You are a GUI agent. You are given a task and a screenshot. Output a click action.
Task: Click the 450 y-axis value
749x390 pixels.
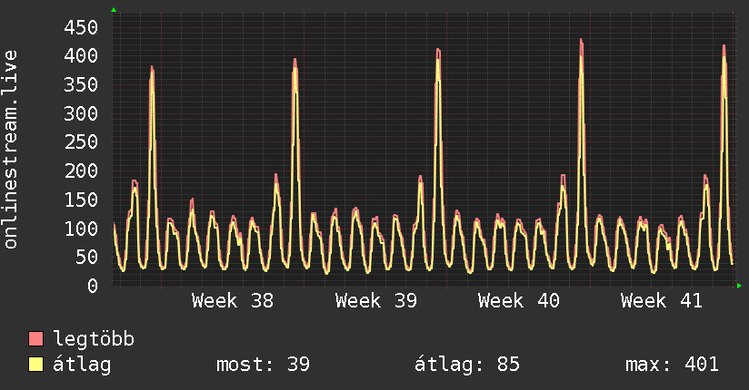81,27
